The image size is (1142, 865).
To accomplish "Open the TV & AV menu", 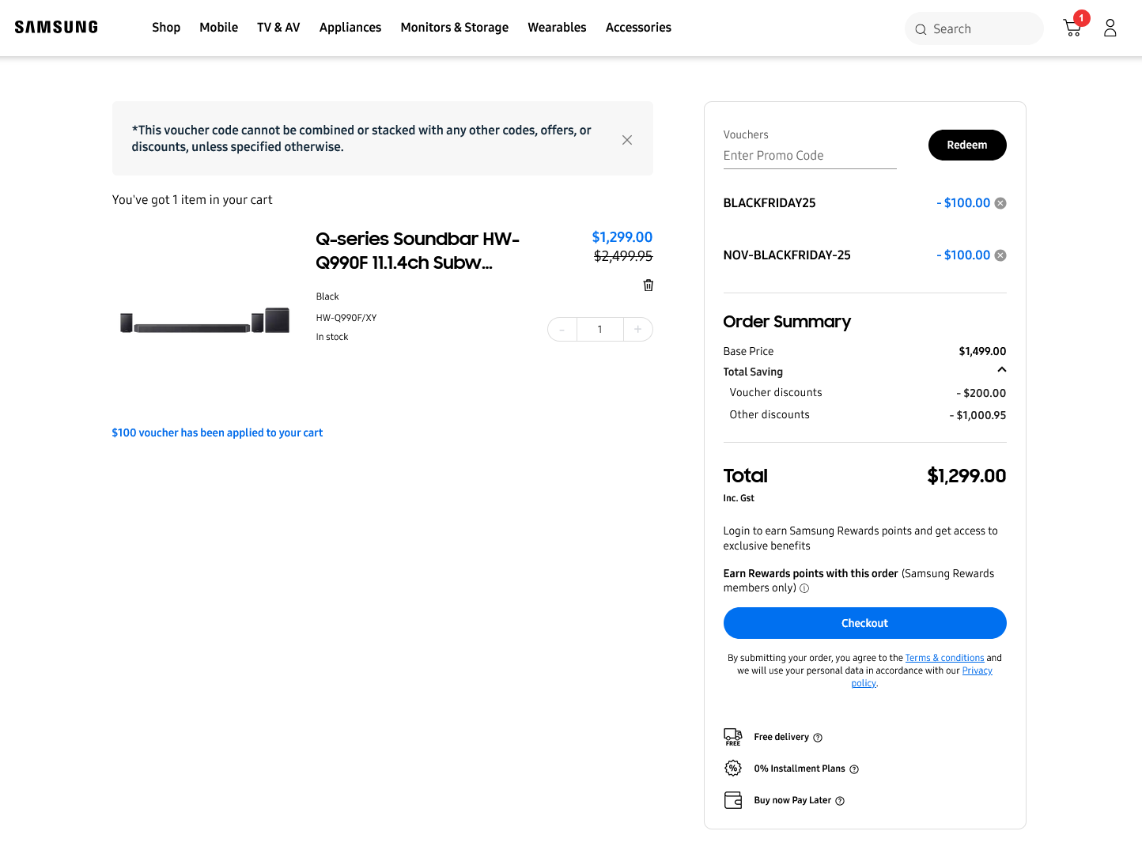I will coord(278,28).
